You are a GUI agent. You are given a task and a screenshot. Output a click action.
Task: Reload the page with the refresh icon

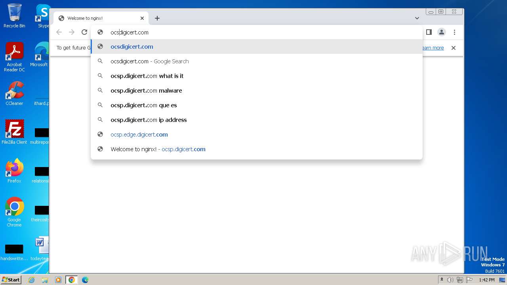point(84,32)
